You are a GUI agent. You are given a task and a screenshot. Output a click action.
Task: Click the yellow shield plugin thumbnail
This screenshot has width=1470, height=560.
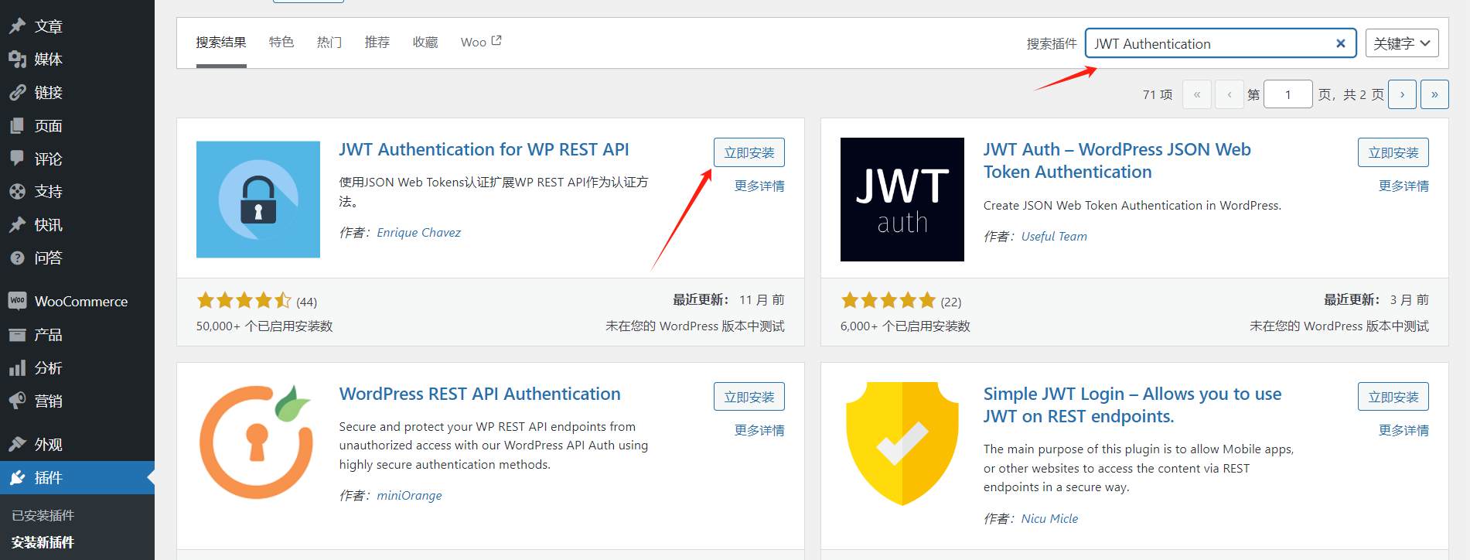pos(902,444)
